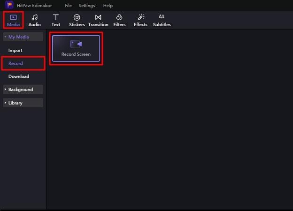Click the HitPaw Edimakor app logo
The image size is (293, 211).
click(9, 5)
